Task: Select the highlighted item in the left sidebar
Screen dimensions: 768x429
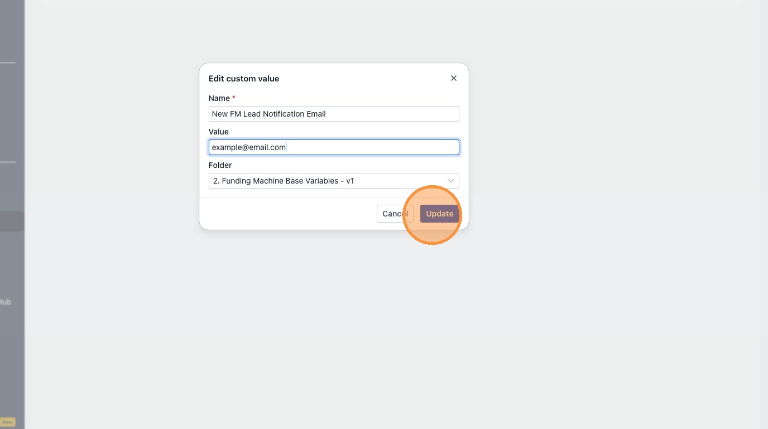Action: pyautogui.click(x=12, y=221)
